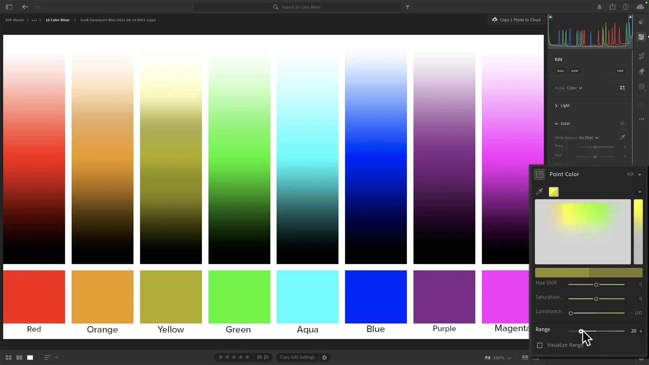Go to SDP Master breadcrumb
649x365 pixels.
point(15,20)
